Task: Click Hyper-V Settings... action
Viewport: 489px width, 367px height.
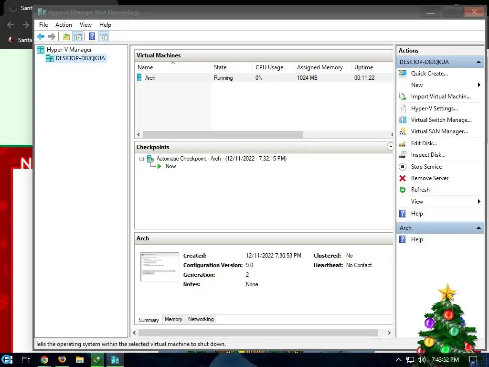Action: 435,108
